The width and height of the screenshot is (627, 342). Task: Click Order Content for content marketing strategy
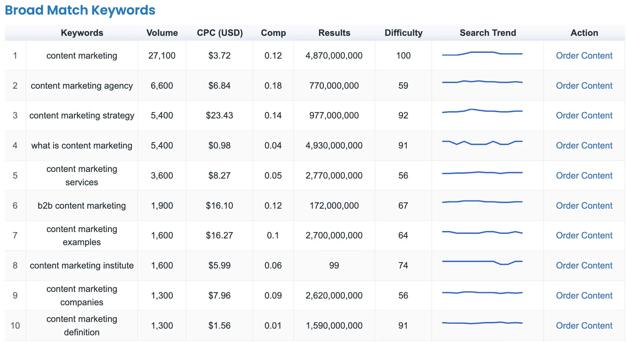coord(584,115)
